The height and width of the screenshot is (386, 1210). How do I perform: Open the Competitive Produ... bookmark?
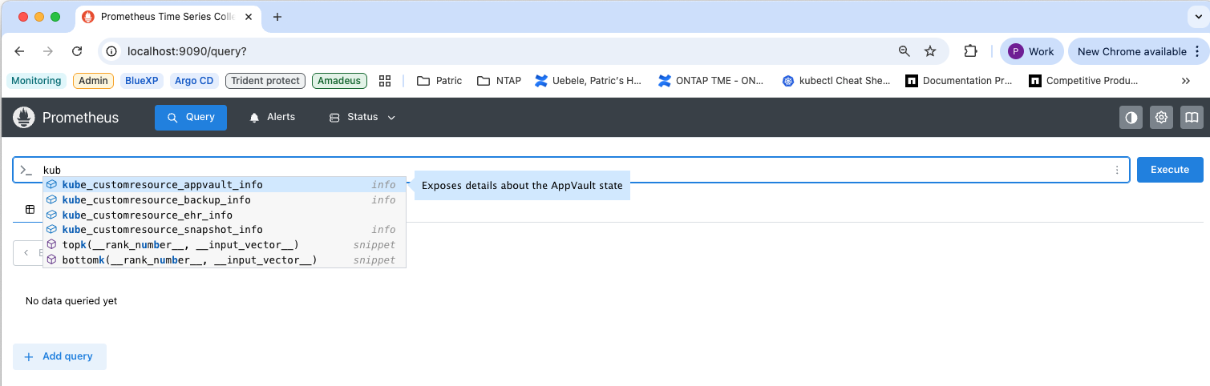coord(1083,81)
